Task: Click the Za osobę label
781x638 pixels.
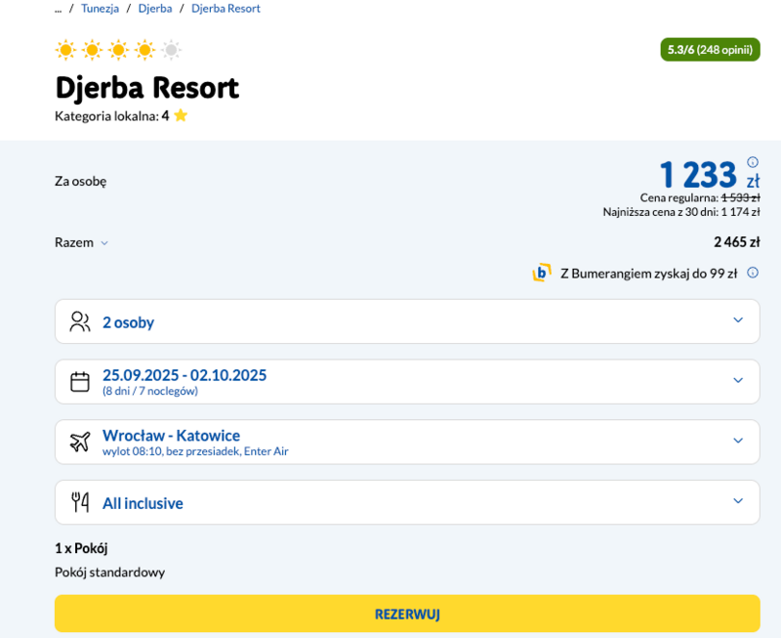Action: pyautogui.click(x=81, y=181)
